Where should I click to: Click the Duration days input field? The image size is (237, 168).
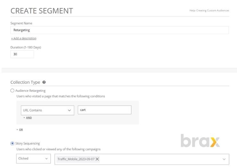(x=22, y=54)
